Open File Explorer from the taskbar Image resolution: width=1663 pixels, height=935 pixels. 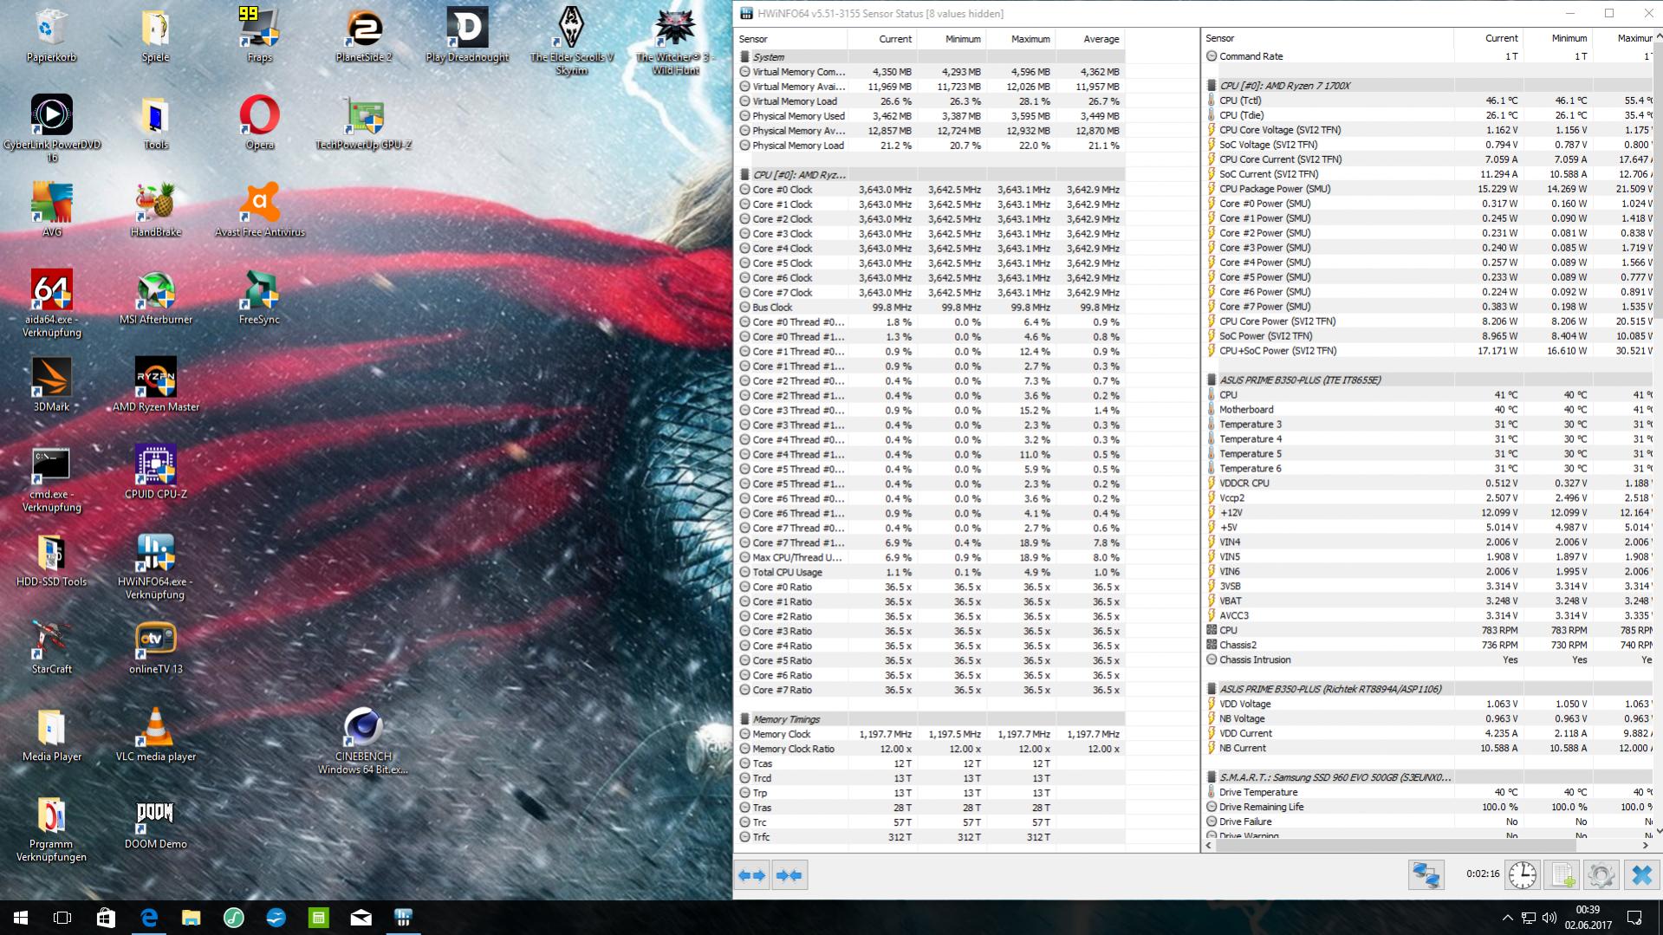pyautogui.click(x=191, y=918)
